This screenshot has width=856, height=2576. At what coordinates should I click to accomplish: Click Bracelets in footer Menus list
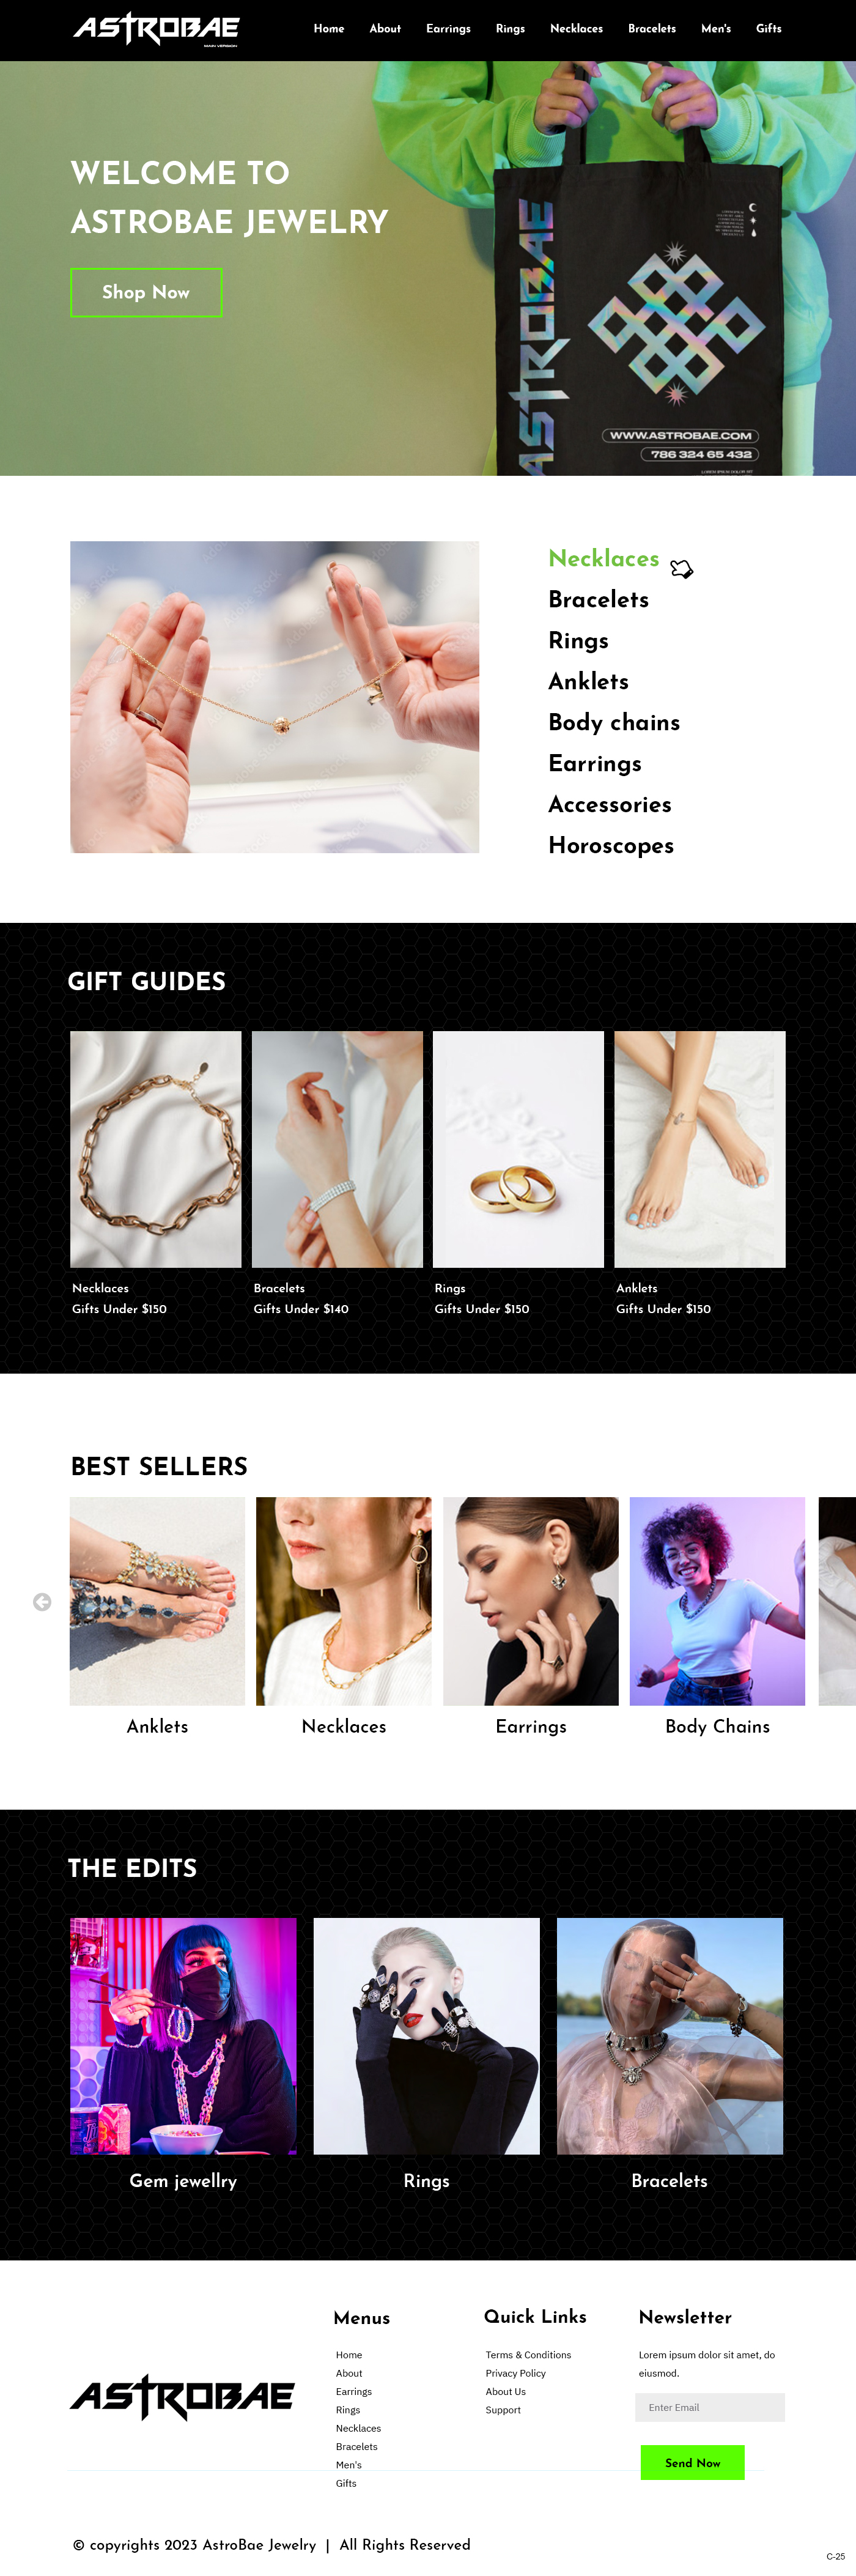coord(357,2447)
